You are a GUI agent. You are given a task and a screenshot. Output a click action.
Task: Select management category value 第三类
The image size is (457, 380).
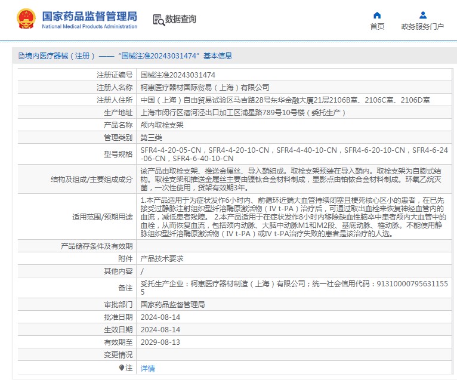click(151, 138)
